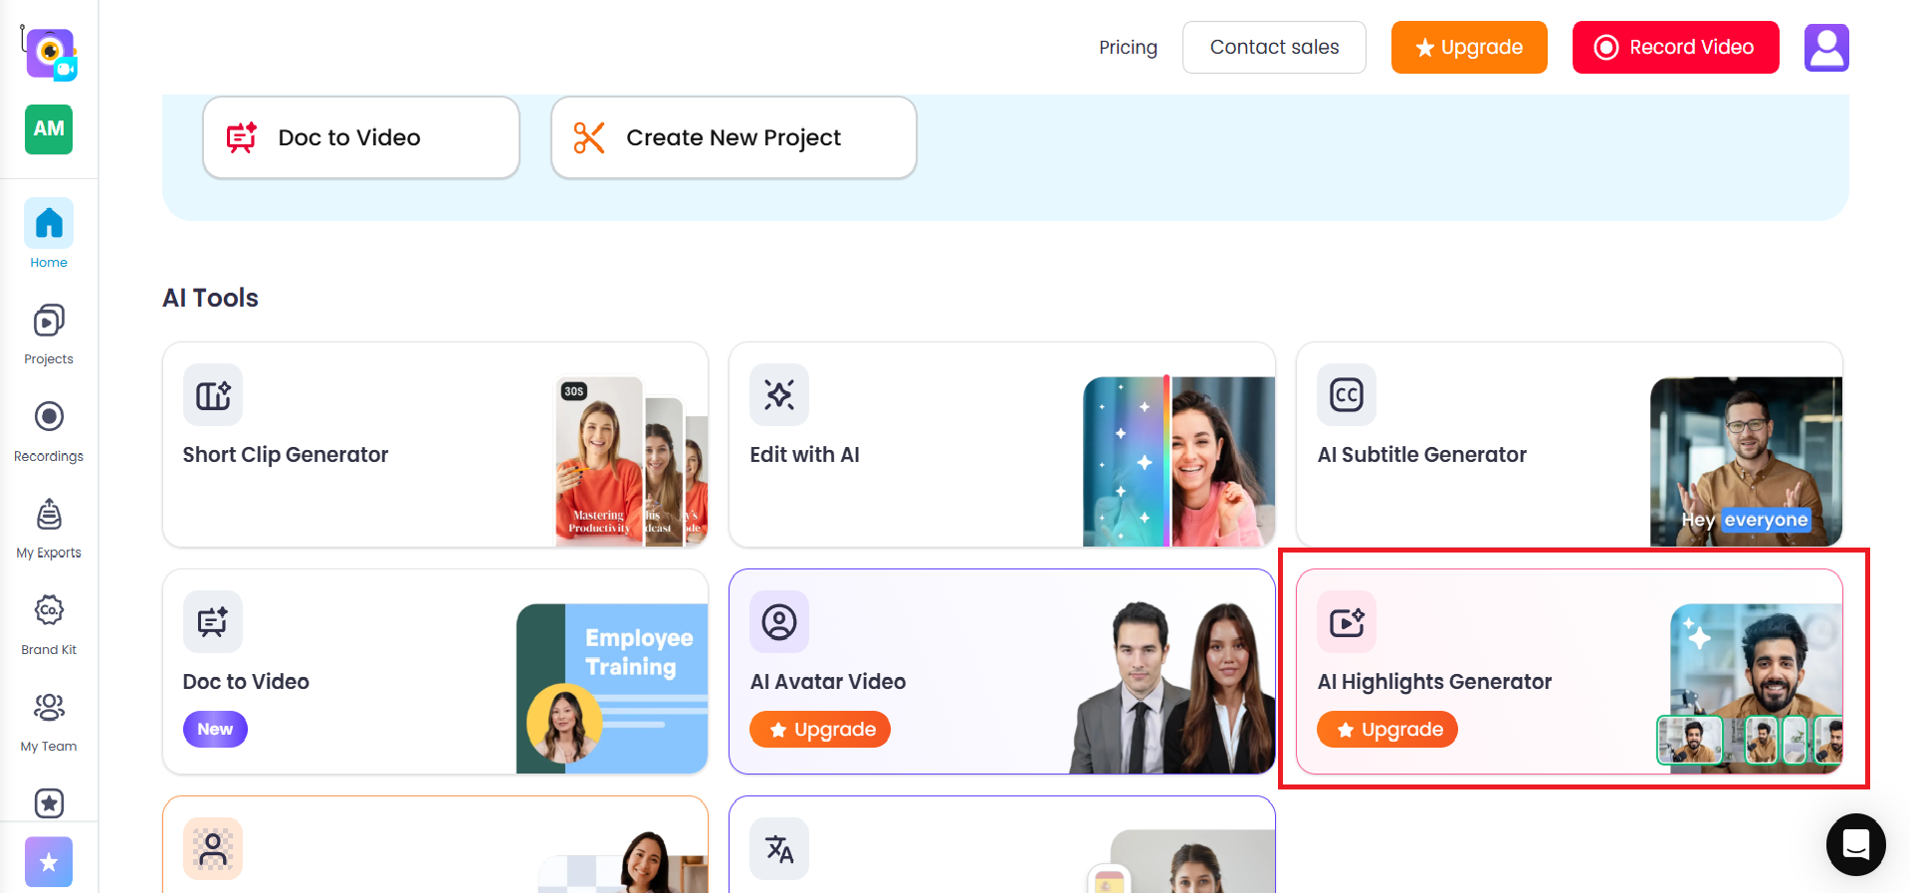Click the Doc to Video quick action
The image size is (1910, 893).
360,137
